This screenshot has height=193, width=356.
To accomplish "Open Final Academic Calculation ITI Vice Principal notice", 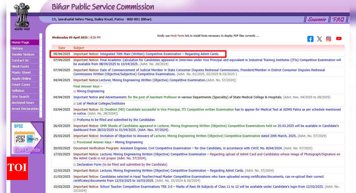I will click(207, 62).
